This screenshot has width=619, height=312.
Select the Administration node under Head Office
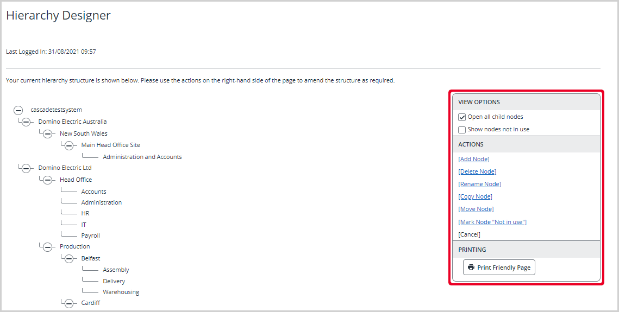pyautogui.click(x=102, y=202)
